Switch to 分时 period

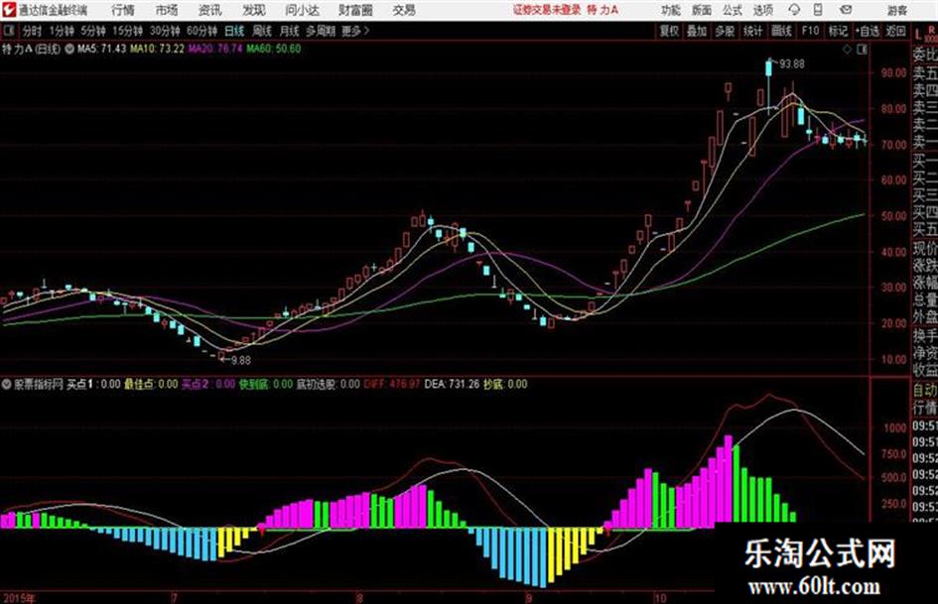click(32, 31)
